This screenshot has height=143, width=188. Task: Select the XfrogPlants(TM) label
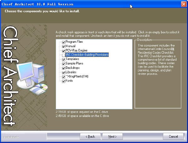(x=77, y=76)
